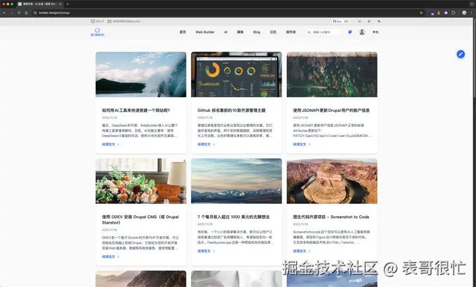476x287 pixels.
Task: Click the address bar URL builder.design
Action: click(54, 13)
